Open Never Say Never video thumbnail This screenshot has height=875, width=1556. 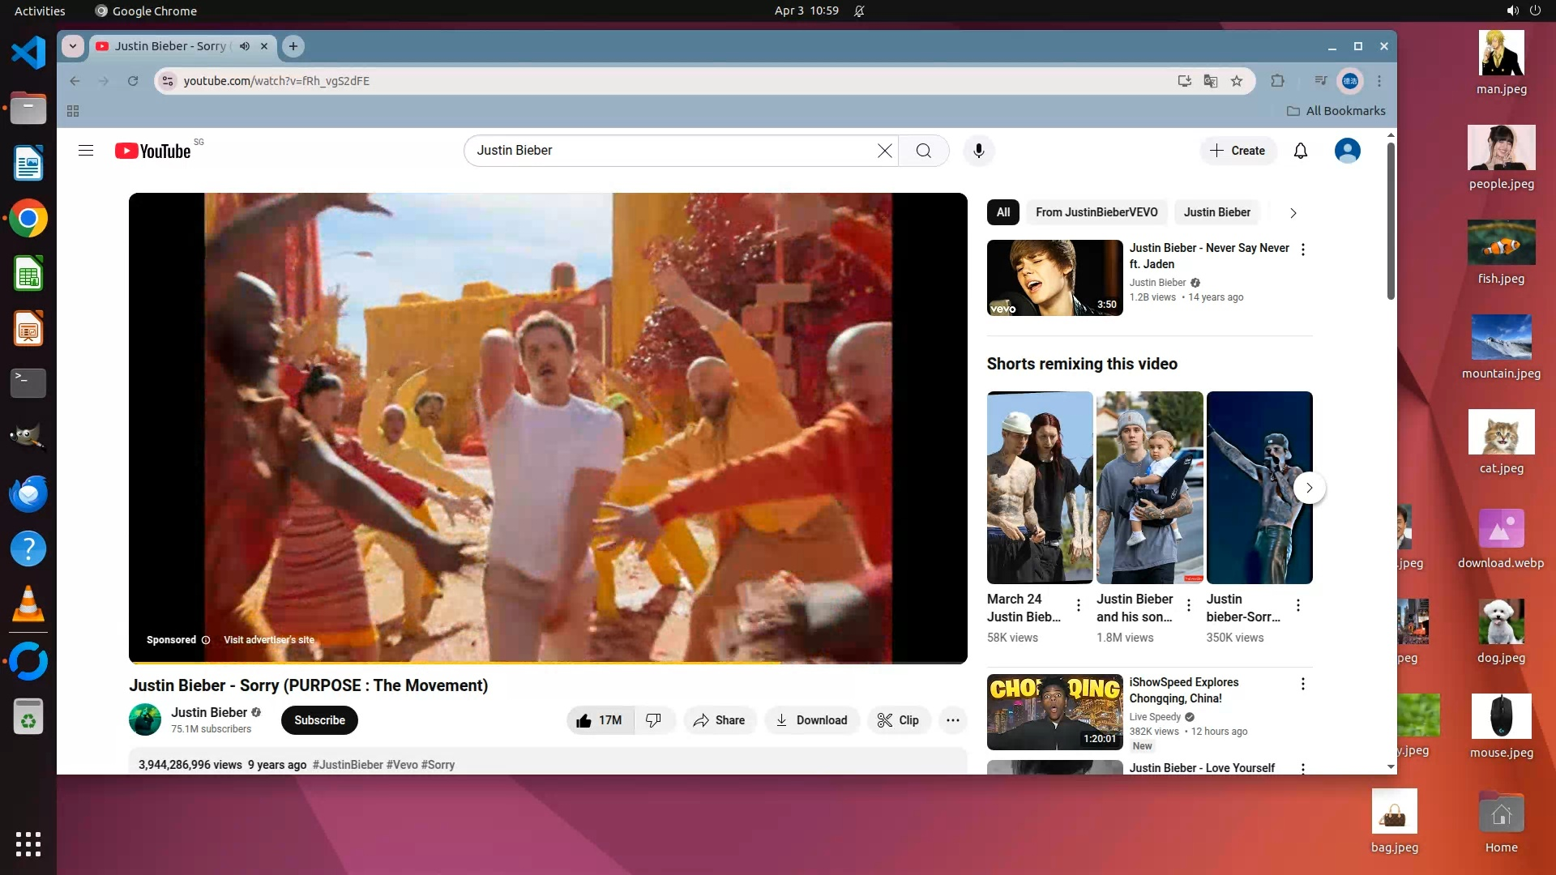pyautogui.click(x=1054, y=278)
